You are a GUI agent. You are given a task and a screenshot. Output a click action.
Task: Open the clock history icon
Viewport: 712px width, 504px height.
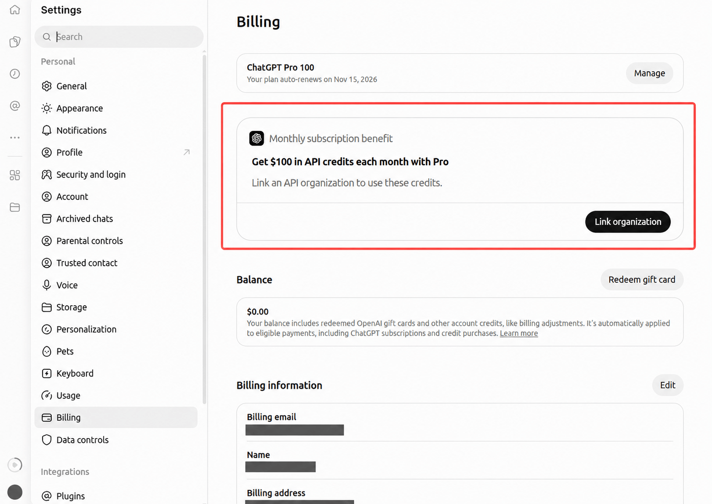tap(15, 74)
